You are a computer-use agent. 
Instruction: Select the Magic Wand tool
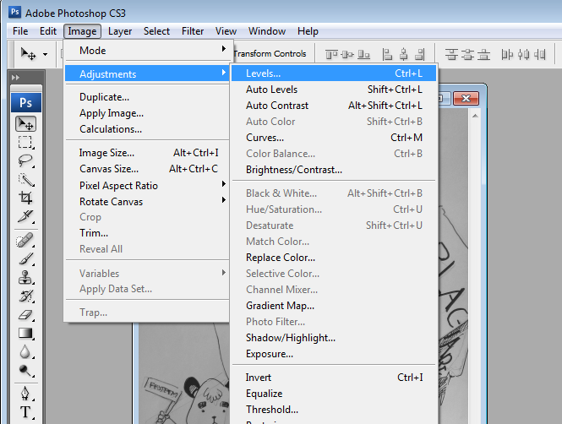pyautogui.click(x=25, y=179)
